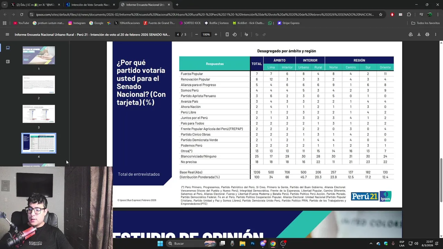The width and height of the screenshot is (443, 249).
Task: Click the PDF page number field
Action: pyautogui.click(x=178, y=35)
